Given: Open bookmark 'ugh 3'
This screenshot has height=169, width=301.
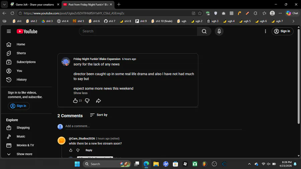Looking at the screenshot, I should pyautogui.click(x=213, y=21).
